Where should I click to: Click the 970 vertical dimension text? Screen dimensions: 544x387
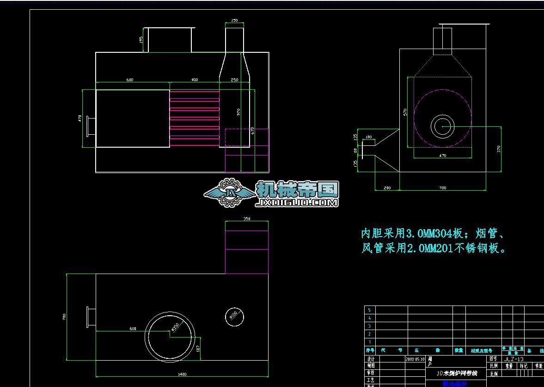click(x=238, y=112)
